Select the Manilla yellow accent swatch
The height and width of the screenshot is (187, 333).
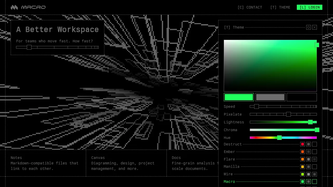[x=303, y=167]
